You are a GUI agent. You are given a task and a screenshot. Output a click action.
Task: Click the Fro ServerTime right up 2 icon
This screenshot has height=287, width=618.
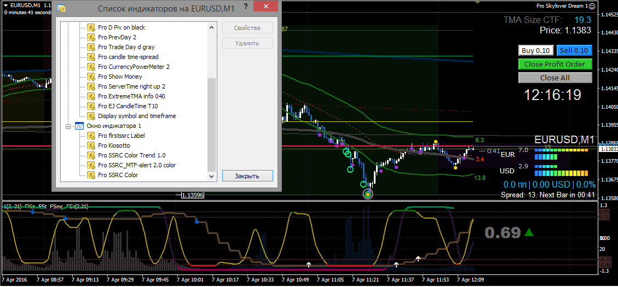[91, 86]
